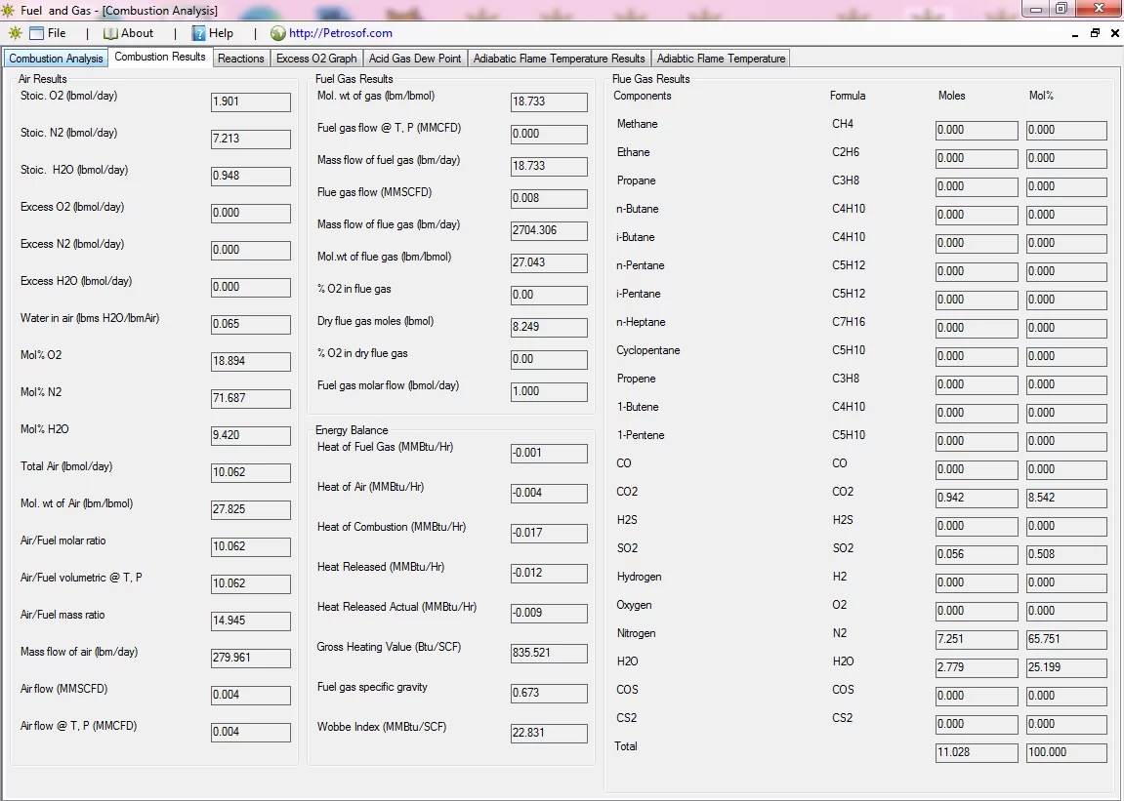Click the Gross Heating Value field
Viewport: 1124px width, 801px height.
pos(548,654)
